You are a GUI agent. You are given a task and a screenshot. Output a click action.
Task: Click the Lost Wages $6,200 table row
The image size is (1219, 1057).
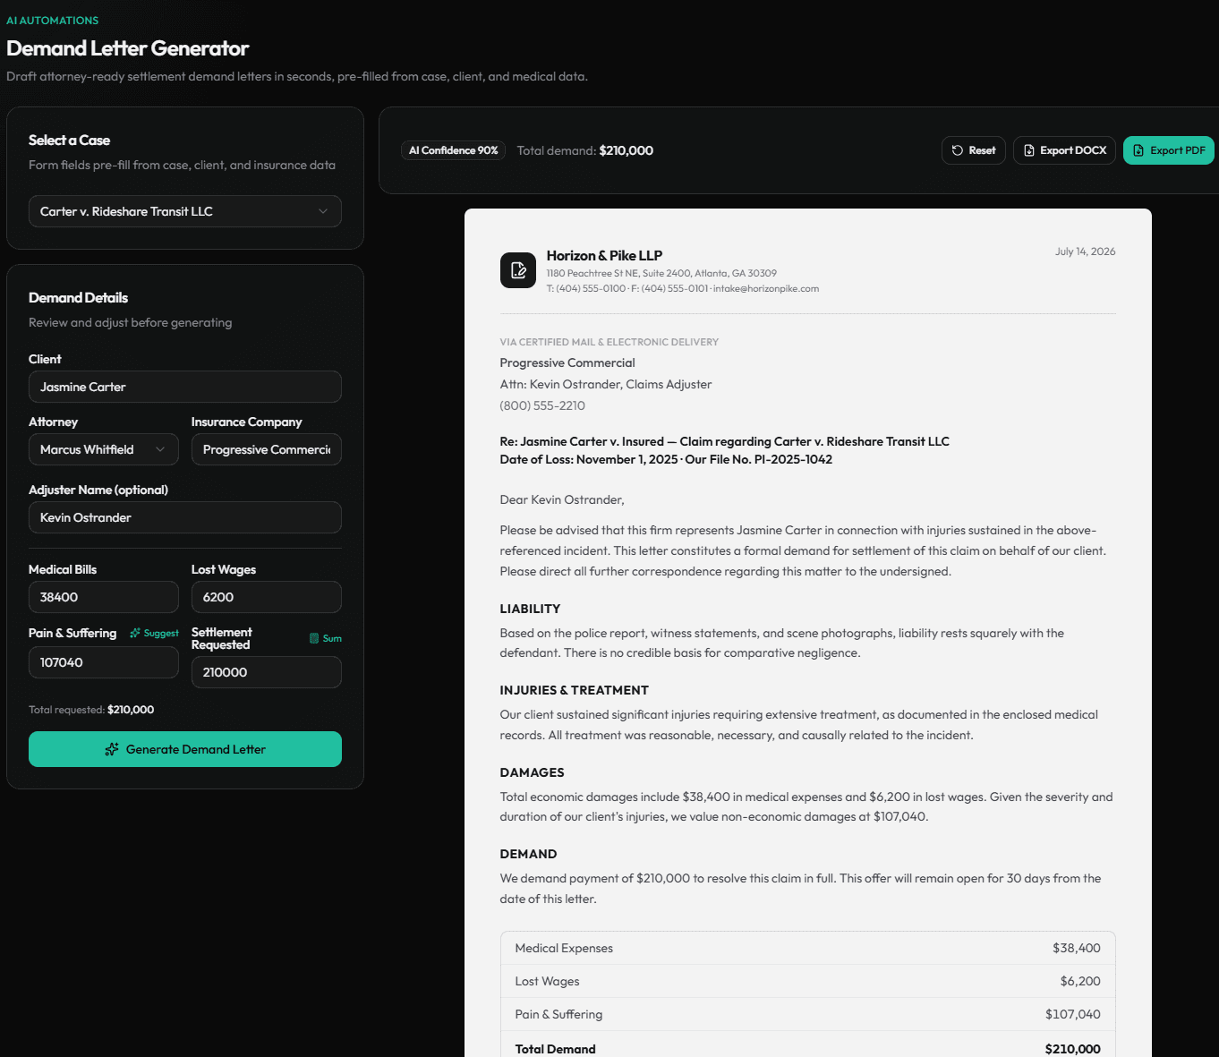tap(808, 981)
